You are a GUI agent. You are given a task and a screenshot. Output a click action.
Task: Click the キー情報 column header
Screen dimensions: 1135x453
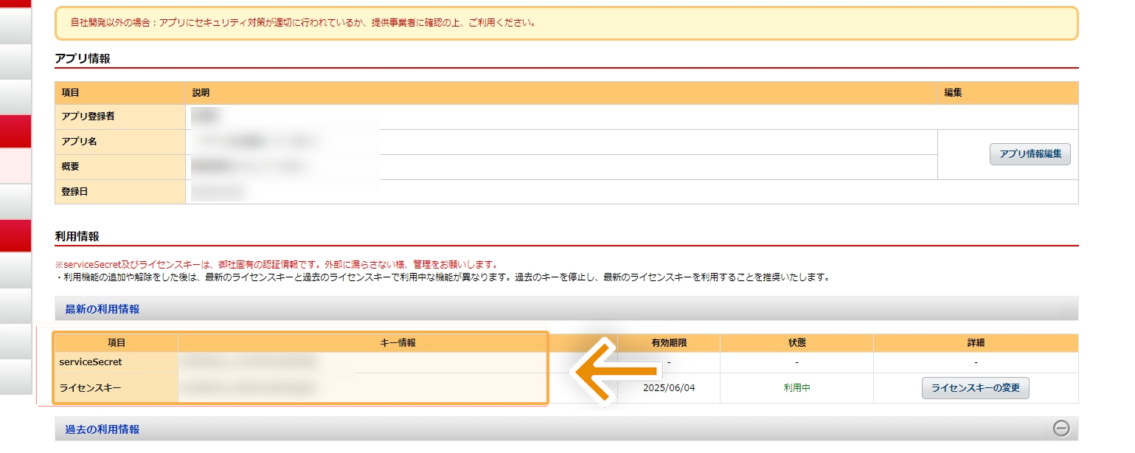click(x=398, y=343)
